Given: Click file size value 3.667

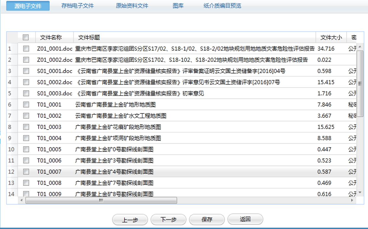Looking at the screenshot, I should tap(325, 116).
